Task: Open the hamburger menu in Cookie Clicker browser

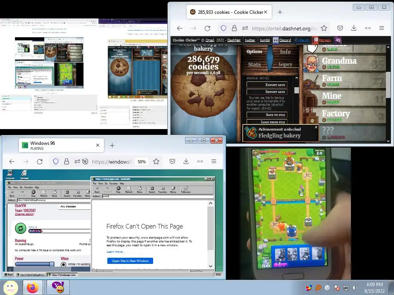Action: (x=381, y=28)
